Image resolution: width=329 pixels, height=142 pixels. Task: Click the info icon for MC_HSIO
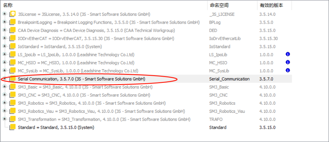288,63
